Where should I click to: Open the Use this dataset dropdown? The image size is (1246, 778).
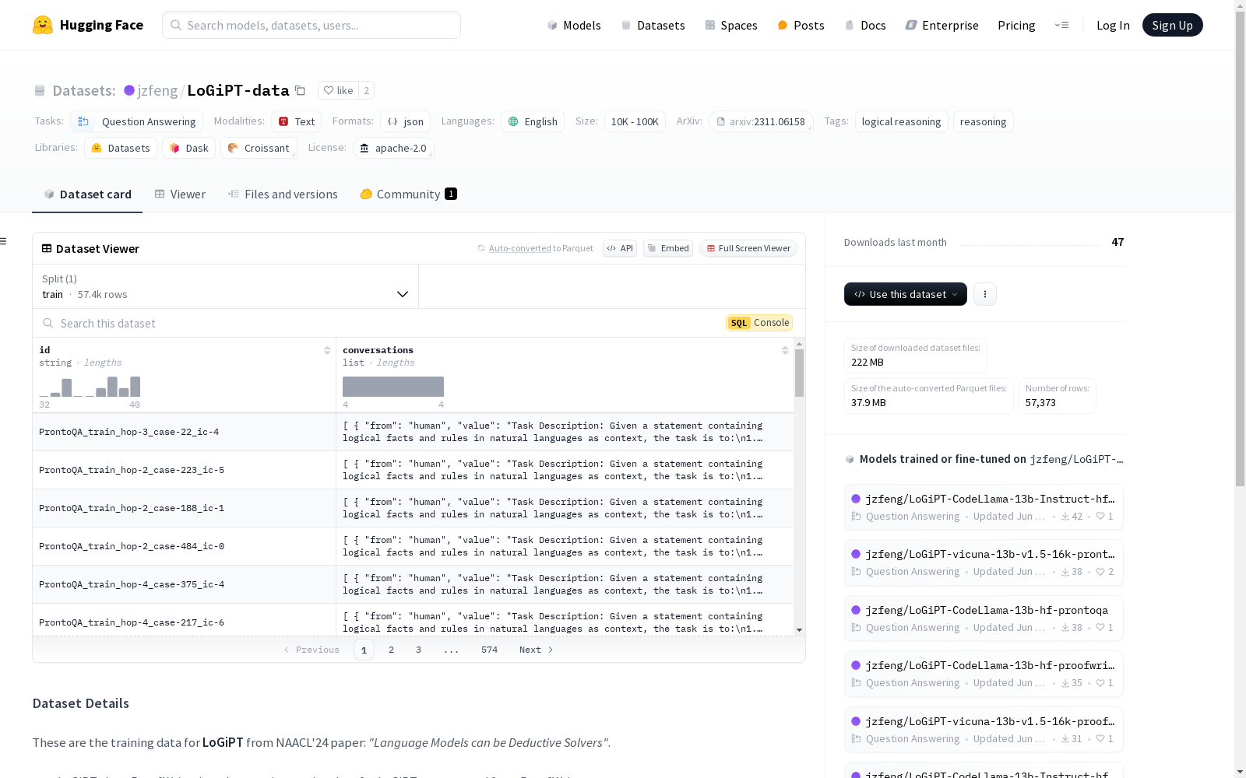(x=906, y=294)
